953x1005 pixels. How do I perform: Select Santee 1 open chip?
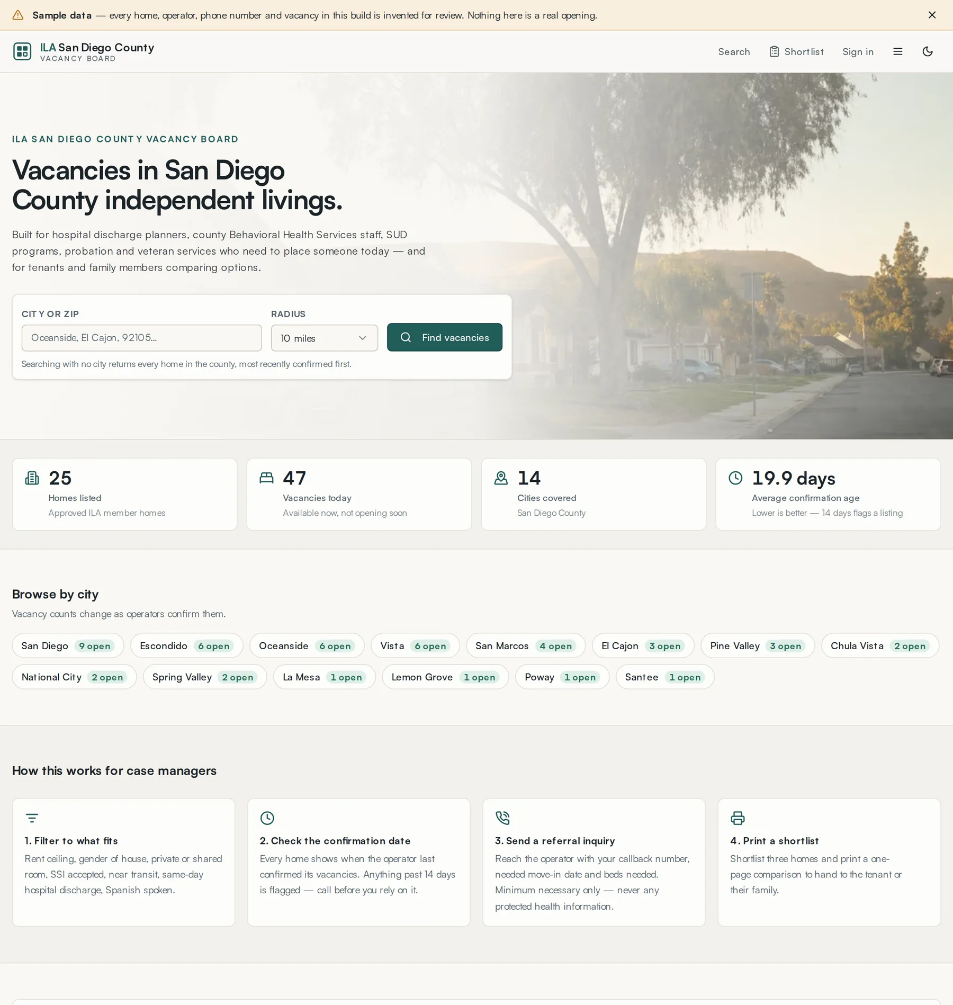click(x=665, y=677)
